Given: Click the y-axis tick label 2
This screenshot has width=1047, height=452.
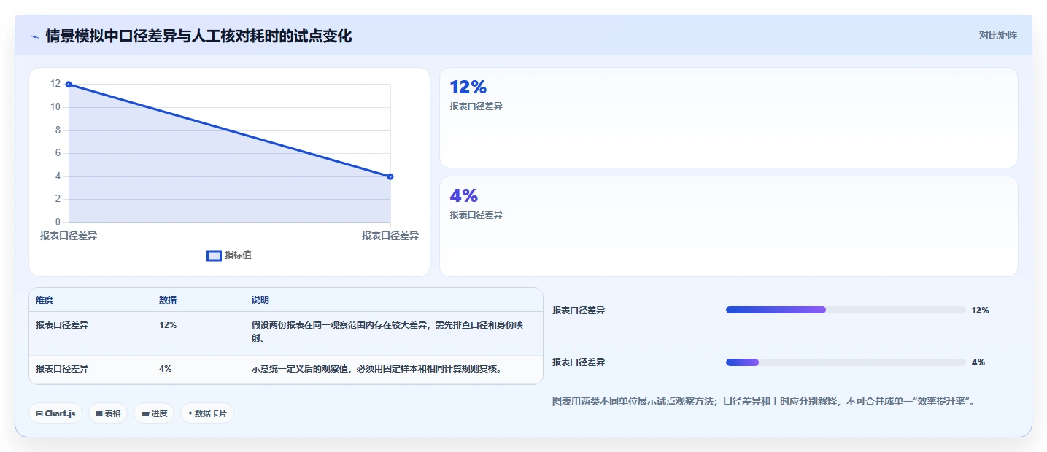Looking at the screenshot, I should coord(58,199).
